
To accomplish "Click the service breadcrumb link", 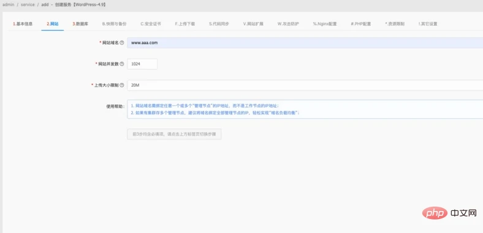I will tap(28, 5).
